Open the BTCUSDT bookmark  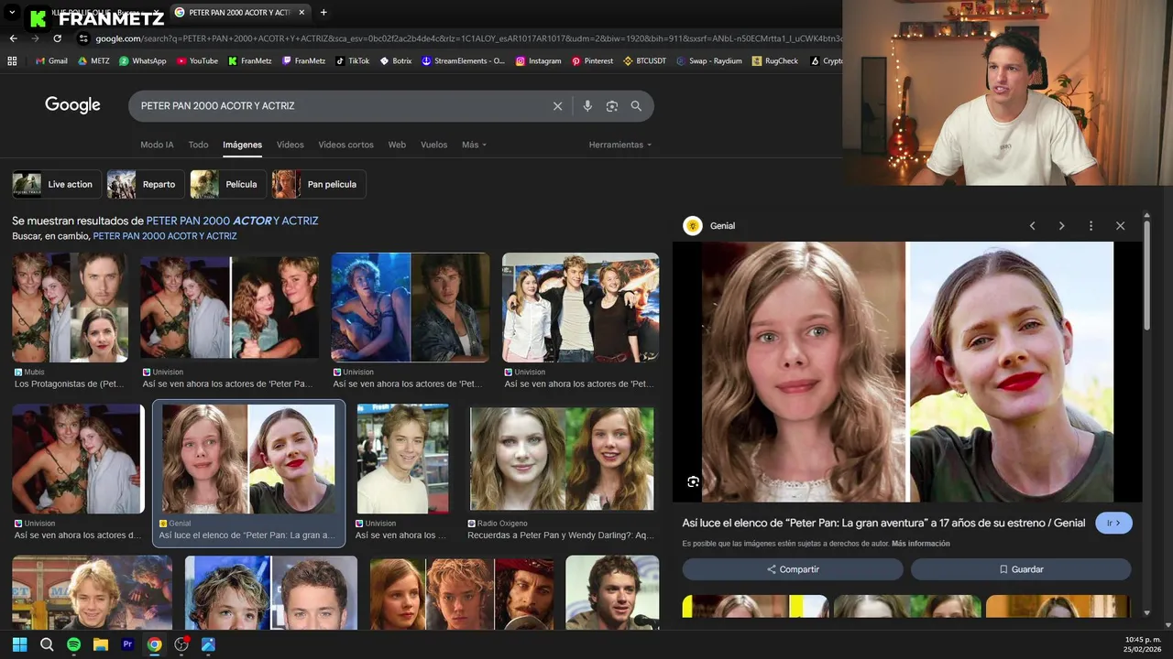(644, 61)
